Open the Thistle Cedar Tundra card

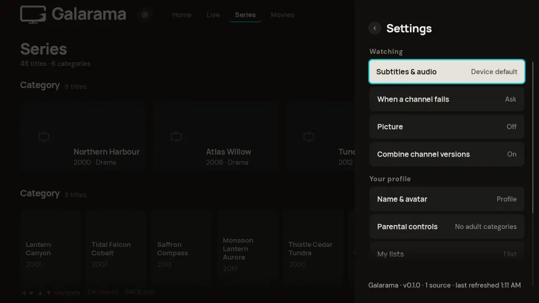(x=313, y=248)
